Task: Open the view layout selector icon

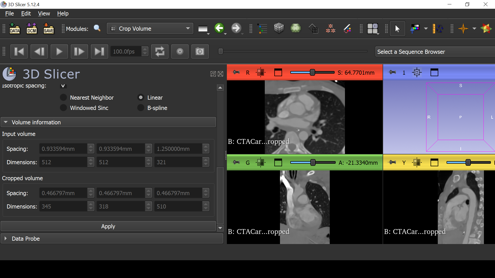Action: click(x=373, y=28)
